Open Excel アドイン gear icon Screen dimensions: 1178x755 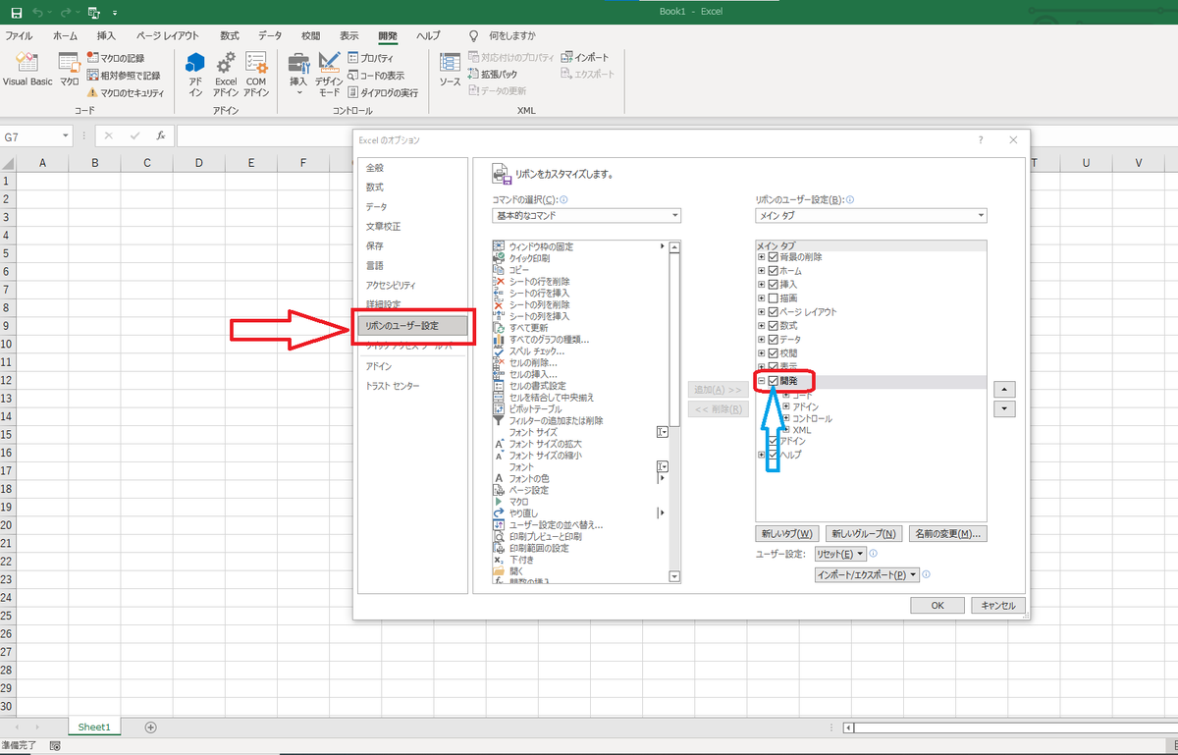(226, 74)
